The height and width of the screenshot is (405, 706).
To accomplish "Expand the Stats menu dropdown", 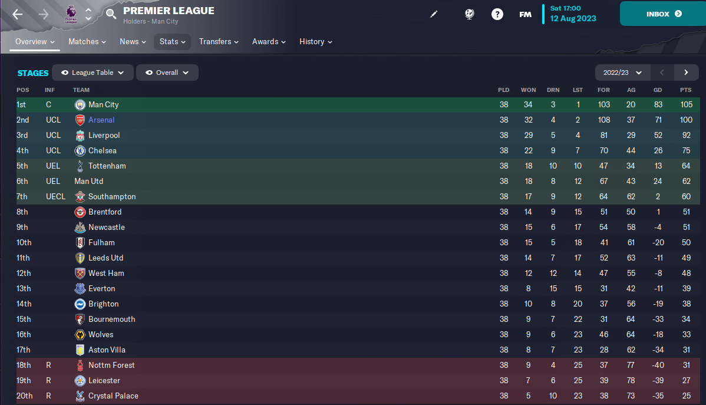I will click(173, 41).
